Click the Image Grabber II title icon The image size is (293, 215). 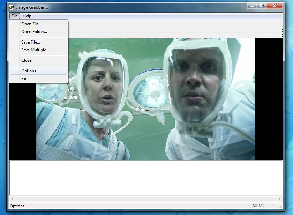(12, 7)
